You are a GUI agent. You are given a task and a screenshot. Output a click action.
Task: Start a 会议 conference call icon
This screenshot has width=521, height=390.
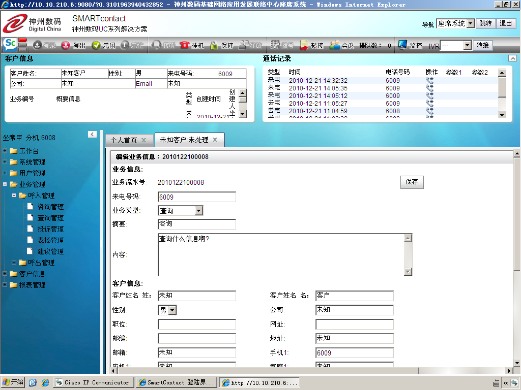335,45
